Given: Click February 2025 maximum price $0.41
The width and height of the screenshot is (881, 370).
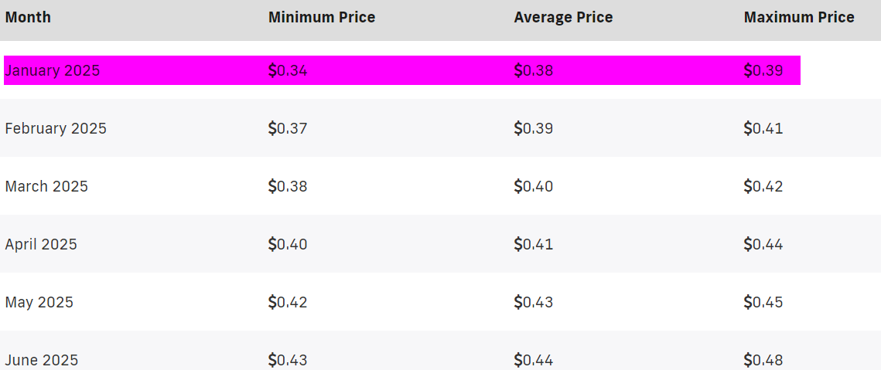Looking at the screenshot, I should coord(763,128).
